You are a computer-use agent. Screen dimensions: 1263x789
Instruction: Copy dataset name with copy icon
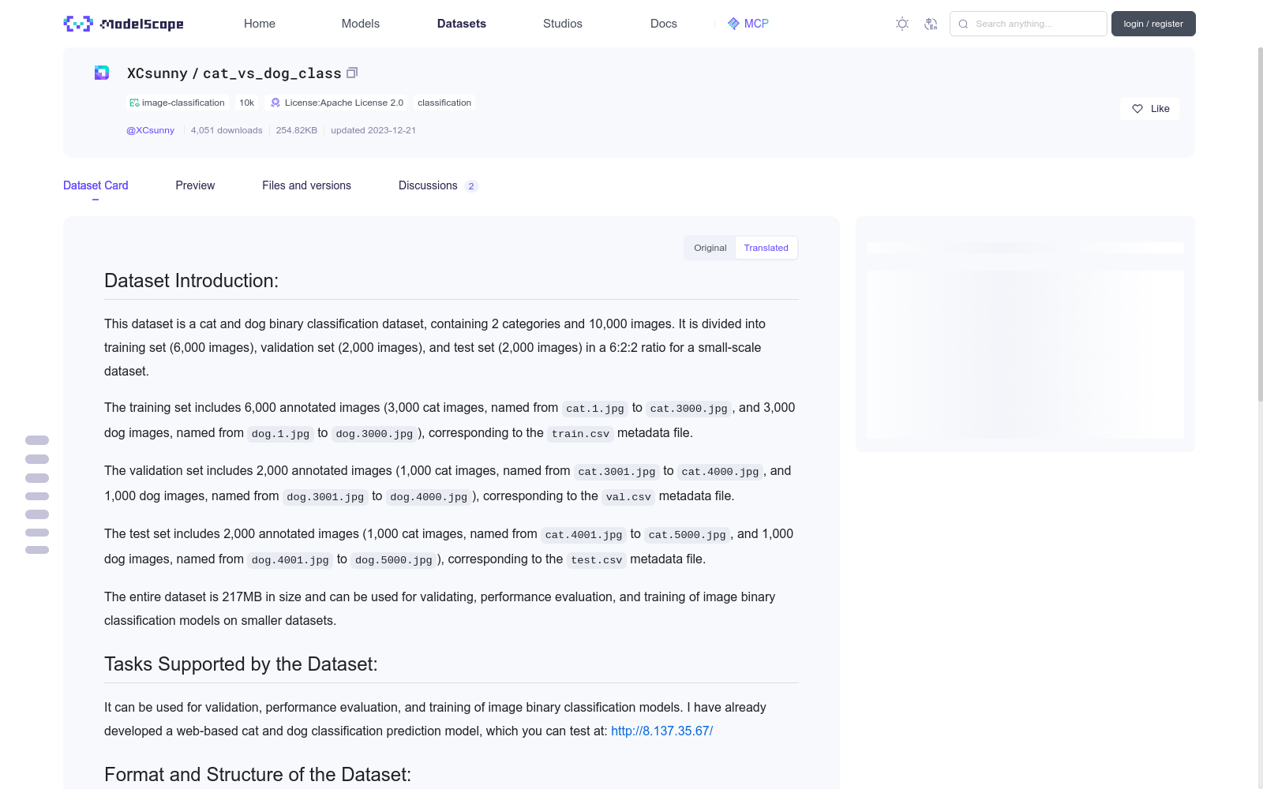(352, 73)
